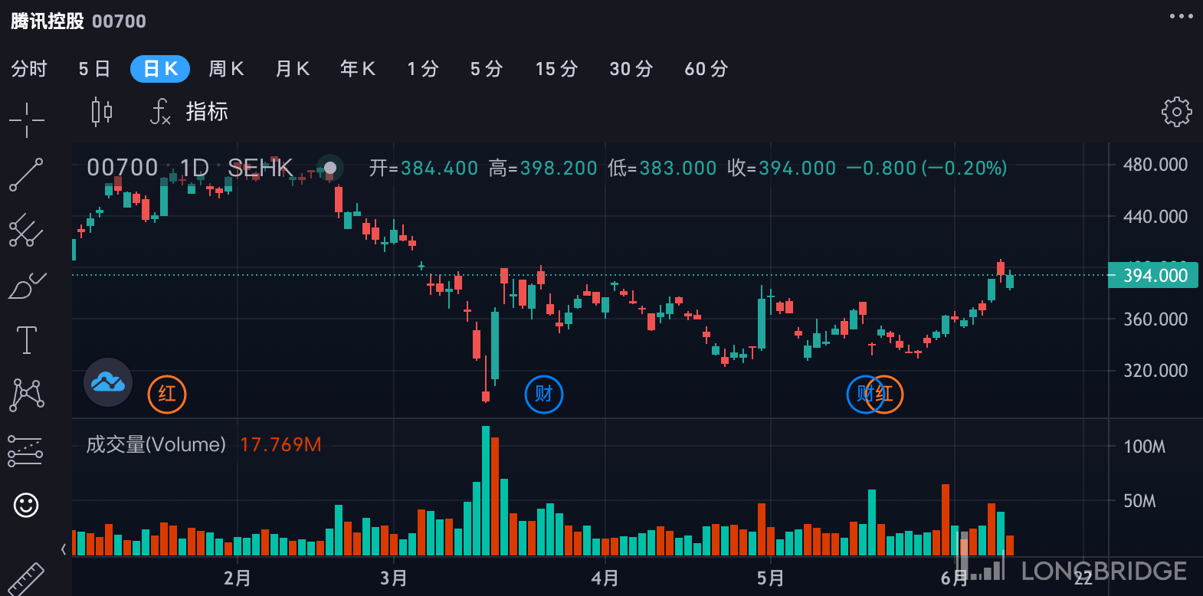Toggle the legend visibility dot beside SEHK
Screen dimensions: 1203x596
click(330, 168)
